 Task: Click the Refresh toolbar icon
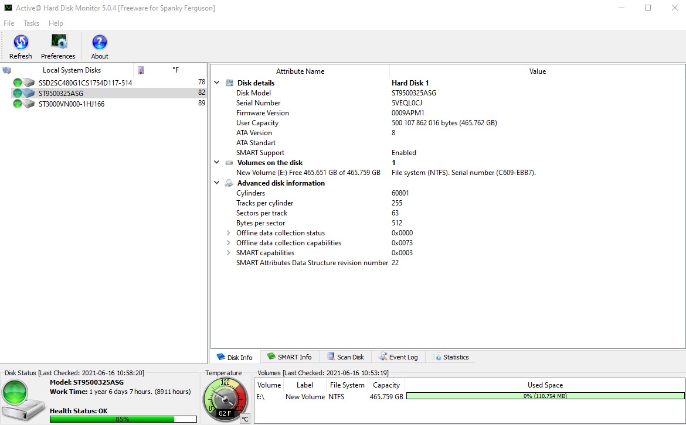21,43
